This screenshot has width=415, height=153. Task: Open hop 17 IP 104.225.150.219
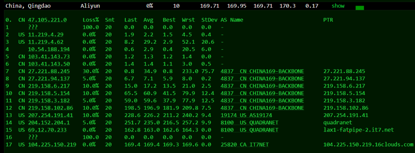(x=52, y=144)
